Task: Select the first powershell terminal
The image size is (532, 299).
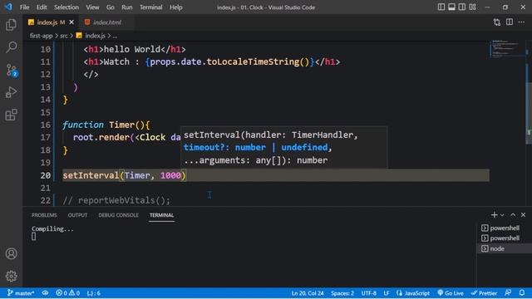Action: 504,228
